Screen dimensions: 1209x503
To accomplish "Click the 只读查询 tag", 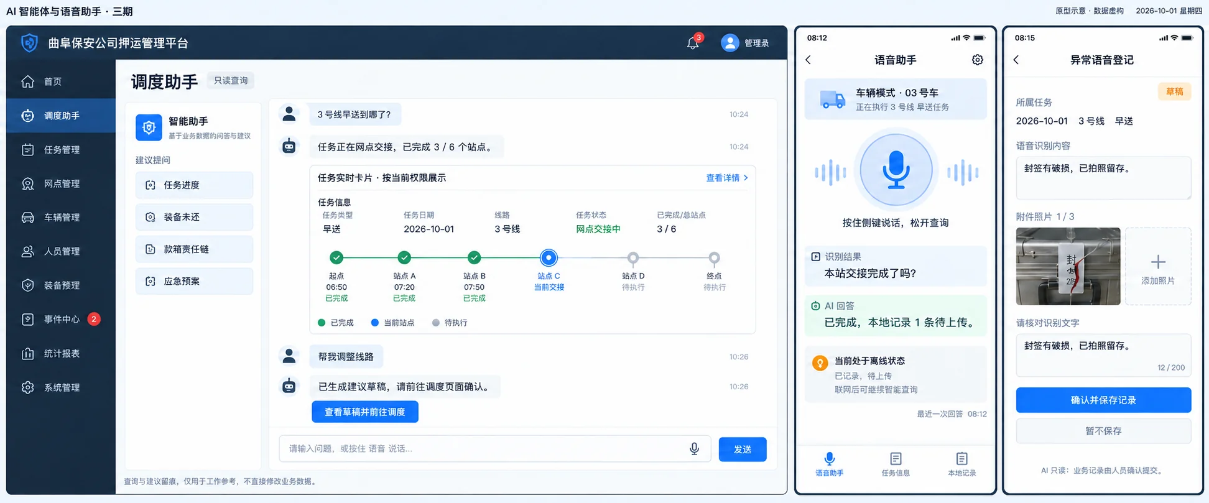I will tap(231, 80).
